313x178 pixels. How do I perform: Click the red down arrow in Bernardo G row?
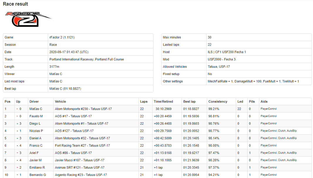pyautogui.click(x=17, y=175)
